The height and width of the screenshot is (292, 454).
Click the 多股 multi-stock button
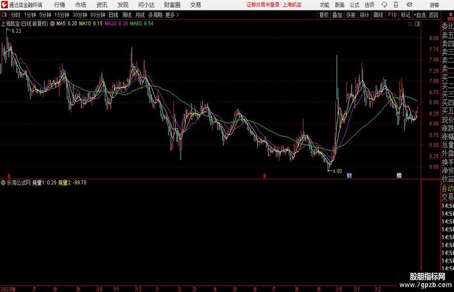point(351,15)
